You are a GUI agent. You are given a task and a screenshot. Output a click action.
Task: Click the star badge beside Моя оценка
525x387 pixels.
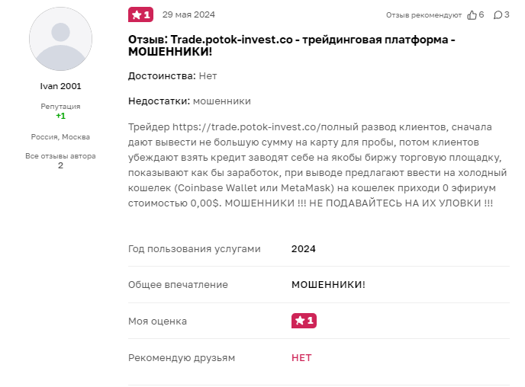[304, 321]
